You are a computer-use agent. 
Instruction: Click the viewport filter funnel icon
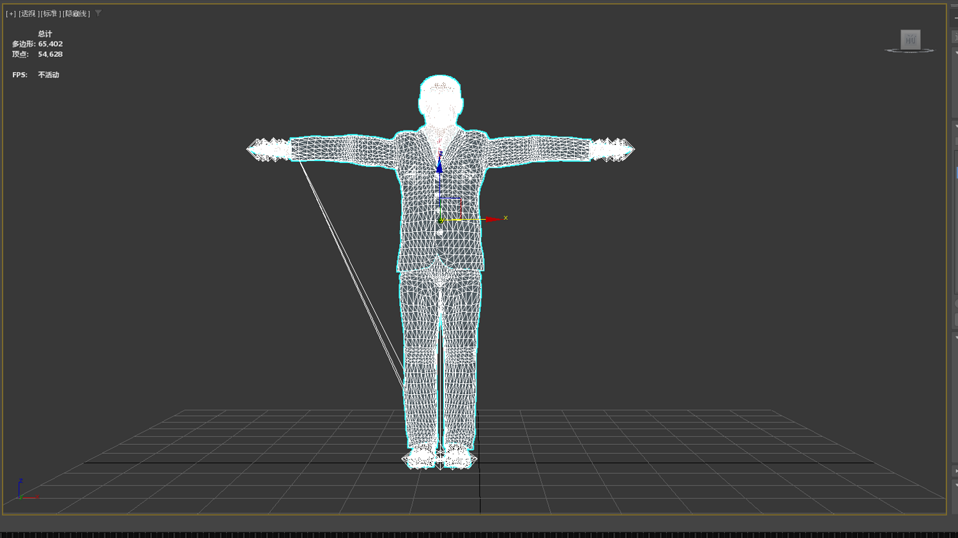coord(98,13)
